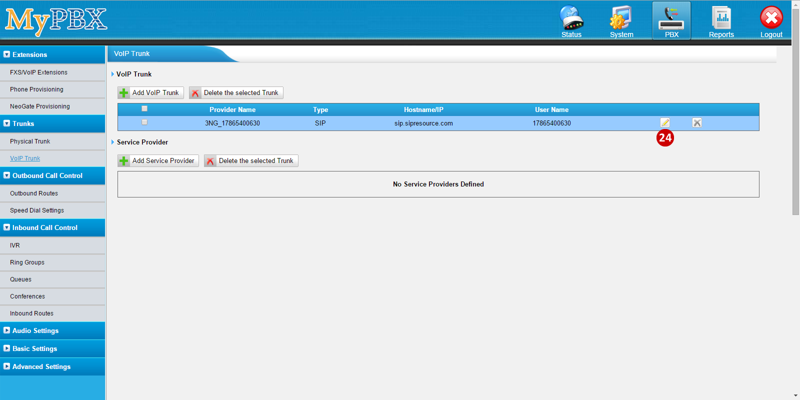
Task: Click the MyPBX logo
Action: tap(56, 21)
